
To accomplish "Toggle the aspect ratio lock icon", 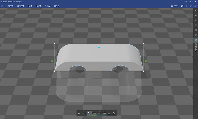I will click(114, 113).
